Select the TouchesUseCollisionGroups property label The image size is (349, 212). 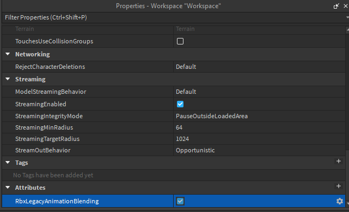[x=54, y=41]
